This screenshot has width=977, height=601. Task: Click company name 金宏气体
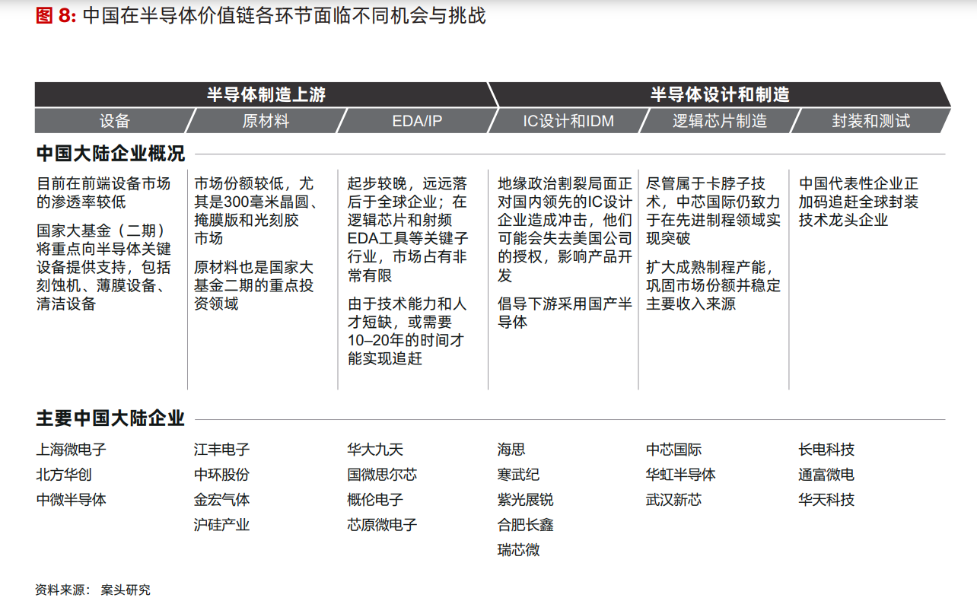221,500
